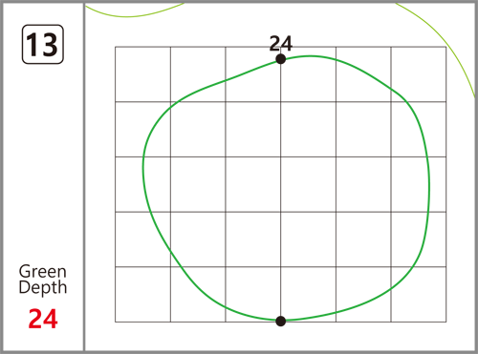
Task: Click the grid's bottom-left corner cell
Action: point(142,294)
